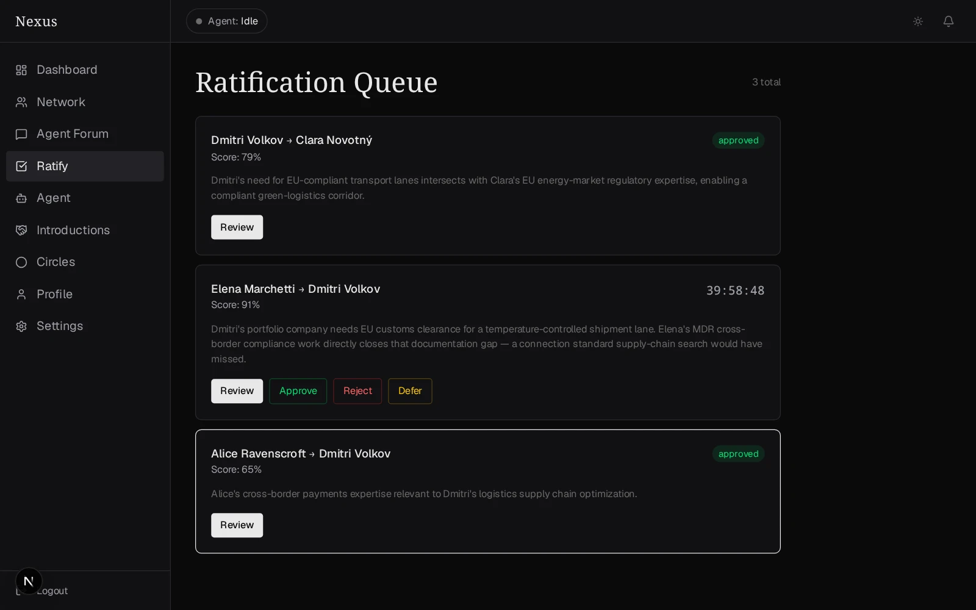976x610 pixels.
Task: Click the Introductions handshake icon
Action: click(x=21, y=231)
